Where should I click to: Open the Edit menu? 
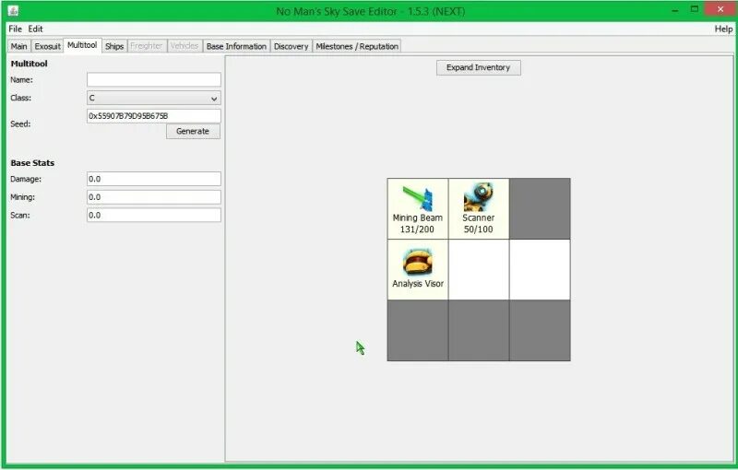pyautogui.click(x=35, y=29)
